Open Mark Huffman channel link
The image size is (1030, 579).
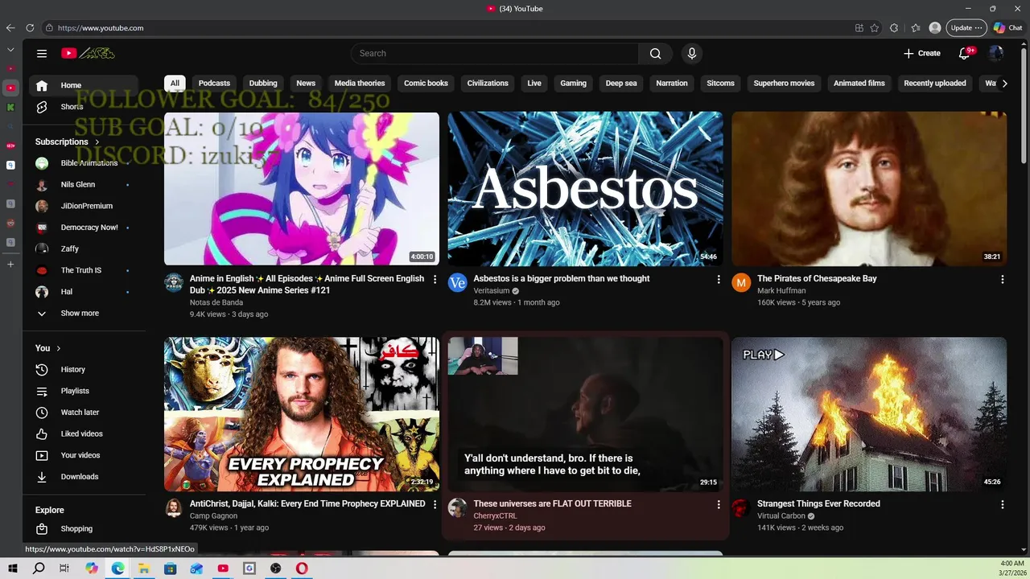[x=781, y=291]
